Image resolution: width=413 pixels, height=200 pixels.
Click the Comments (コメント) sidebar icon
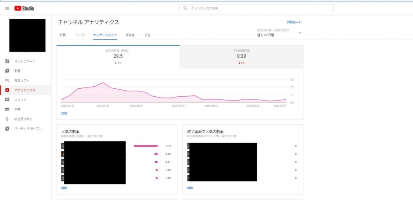(x=7, y=100)
